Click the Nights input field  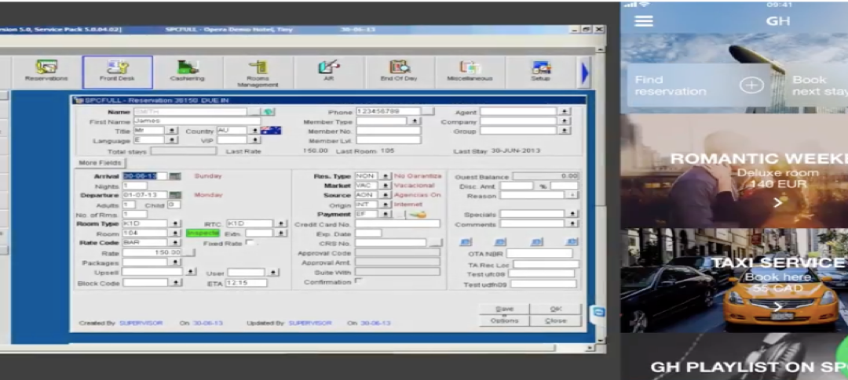135,186
